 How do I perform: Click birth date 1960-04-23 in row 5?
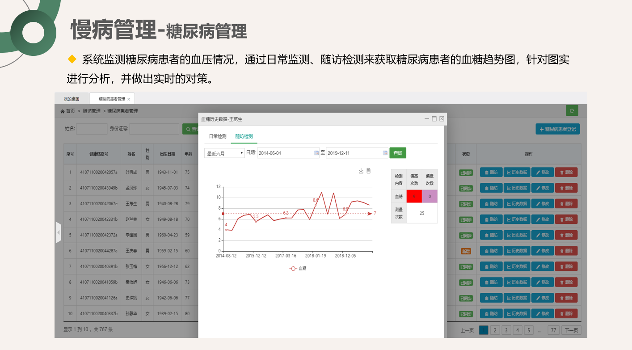click(168, 235)
